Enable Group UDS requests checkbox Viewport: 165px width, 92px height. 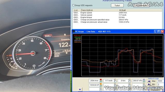click(x=73, y=5)
